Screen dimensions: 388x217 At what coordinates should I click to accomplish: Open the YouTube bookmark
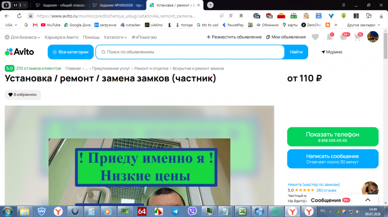[x=51, y=25]
